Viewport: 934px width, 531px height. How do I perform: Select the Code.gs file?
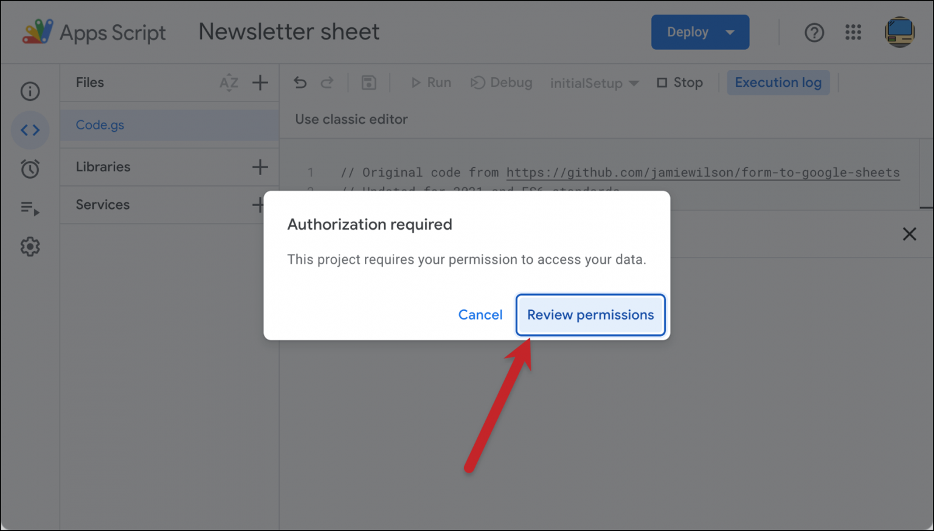point(100,125)
